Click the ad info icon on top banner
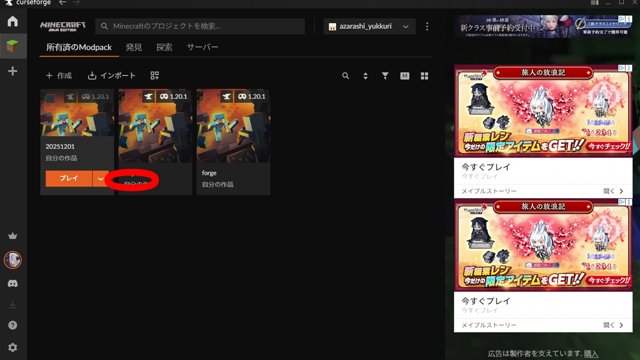 click(x=622, y=19)
